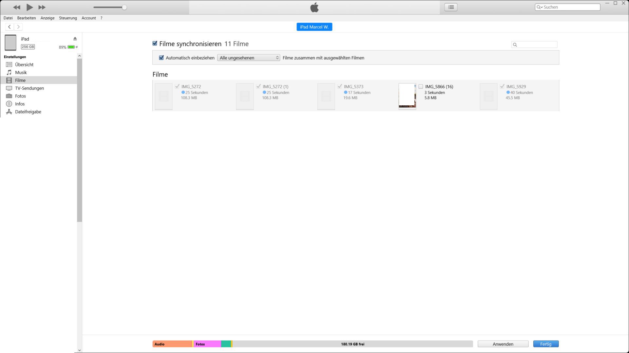Click the sidebar vertical scrollbar thumb
Viewport: 629px width, 353px height.
tap(79, 140)
